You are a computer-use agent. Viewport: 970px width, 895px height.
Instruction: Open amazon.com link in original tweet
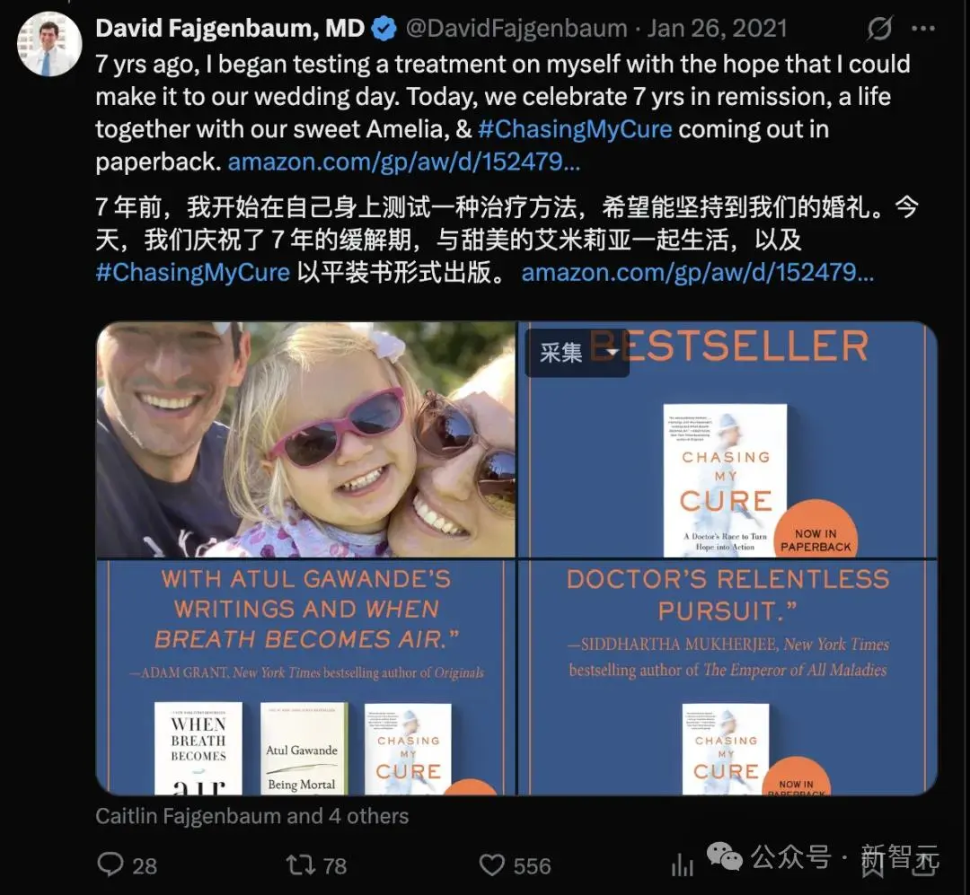pyautogui.click(x=404, y=162)
